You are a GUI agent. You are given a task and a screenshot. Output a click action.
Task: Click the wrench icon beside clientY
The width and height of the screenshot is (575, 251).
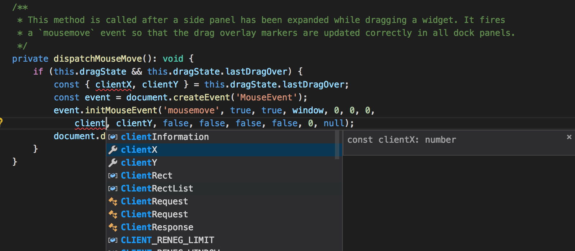coord(113,163)
